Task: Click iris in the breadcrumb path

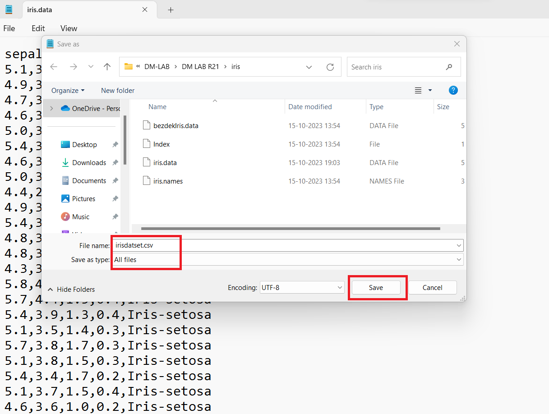Action: (235, 67)
